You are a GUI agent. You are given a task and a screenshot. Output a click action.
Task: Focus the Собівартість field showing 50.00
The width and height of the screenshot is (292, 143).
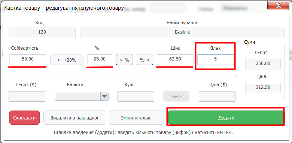(x=28, y=60)
